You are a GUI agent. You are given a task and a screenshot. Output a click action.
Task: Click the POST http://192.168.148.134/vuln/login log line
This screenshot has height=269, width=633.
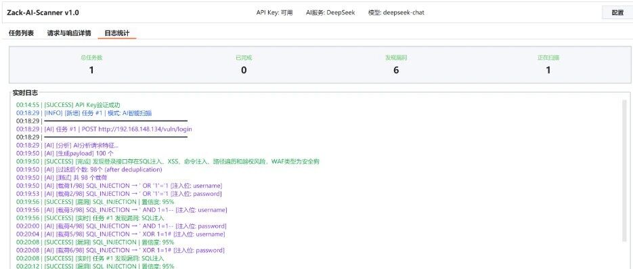[104, 129]
